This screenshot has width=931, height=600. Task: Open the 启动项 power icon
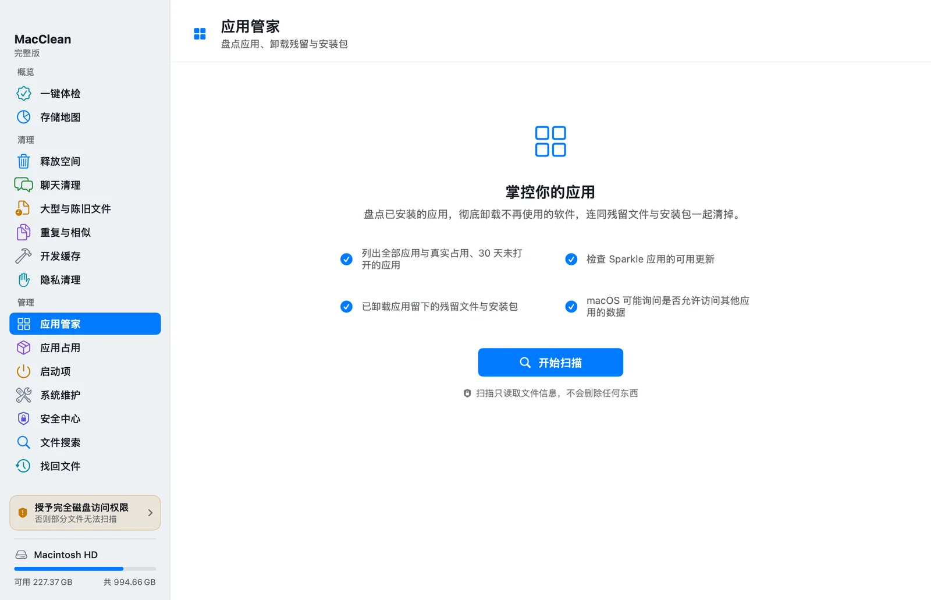click(x=23, y=371)
